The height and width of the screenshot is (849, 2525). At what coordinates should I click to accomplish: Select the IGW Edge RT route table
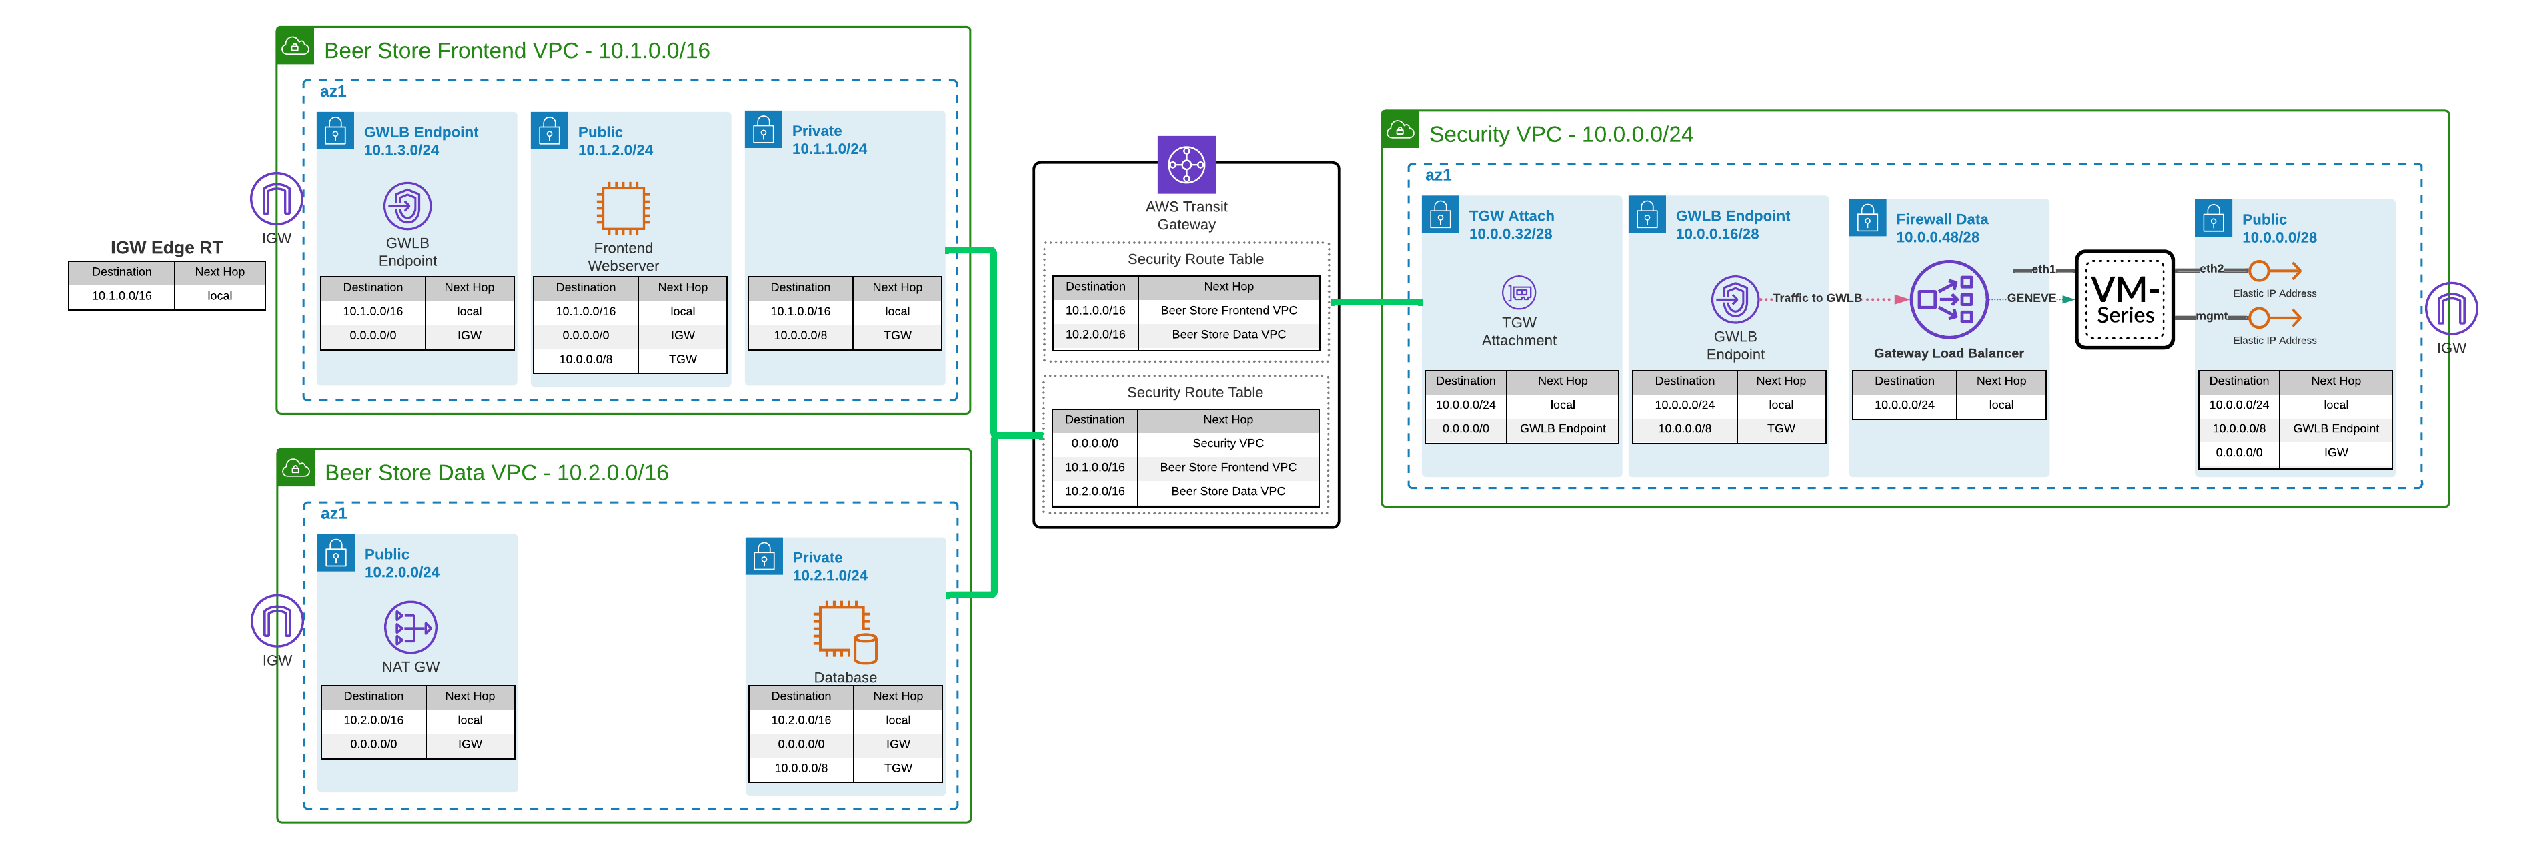coord(167,284)
